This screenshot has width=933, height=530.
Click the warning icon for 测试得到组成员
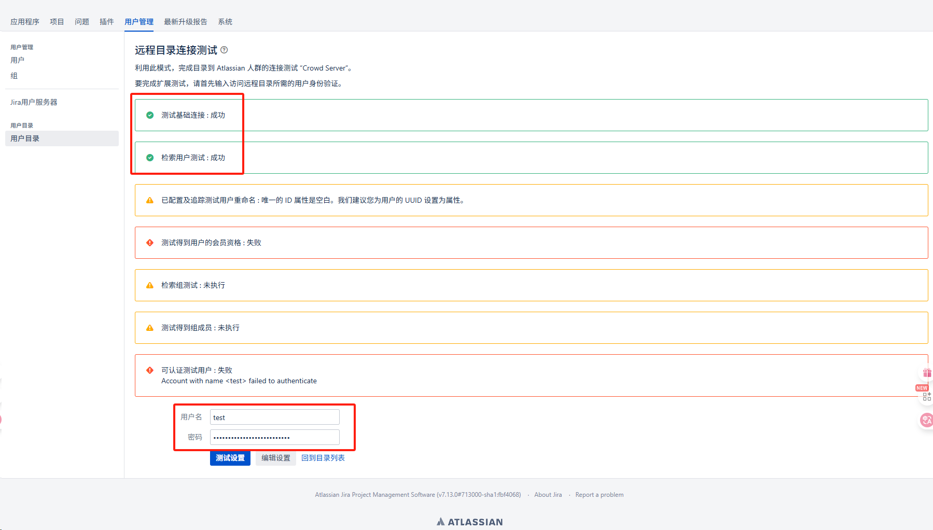coord(150,328)
